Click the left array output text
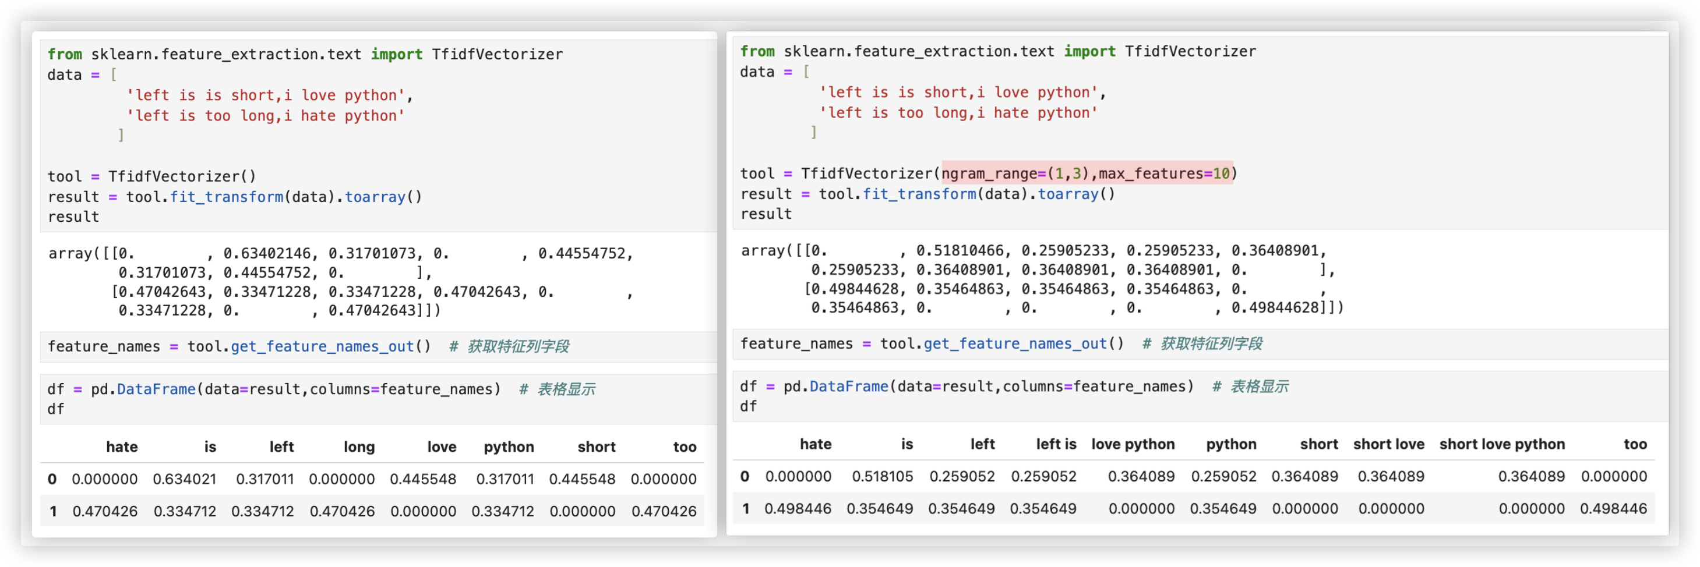Viewport: 1700px width, 567px height. coord(340,282)
